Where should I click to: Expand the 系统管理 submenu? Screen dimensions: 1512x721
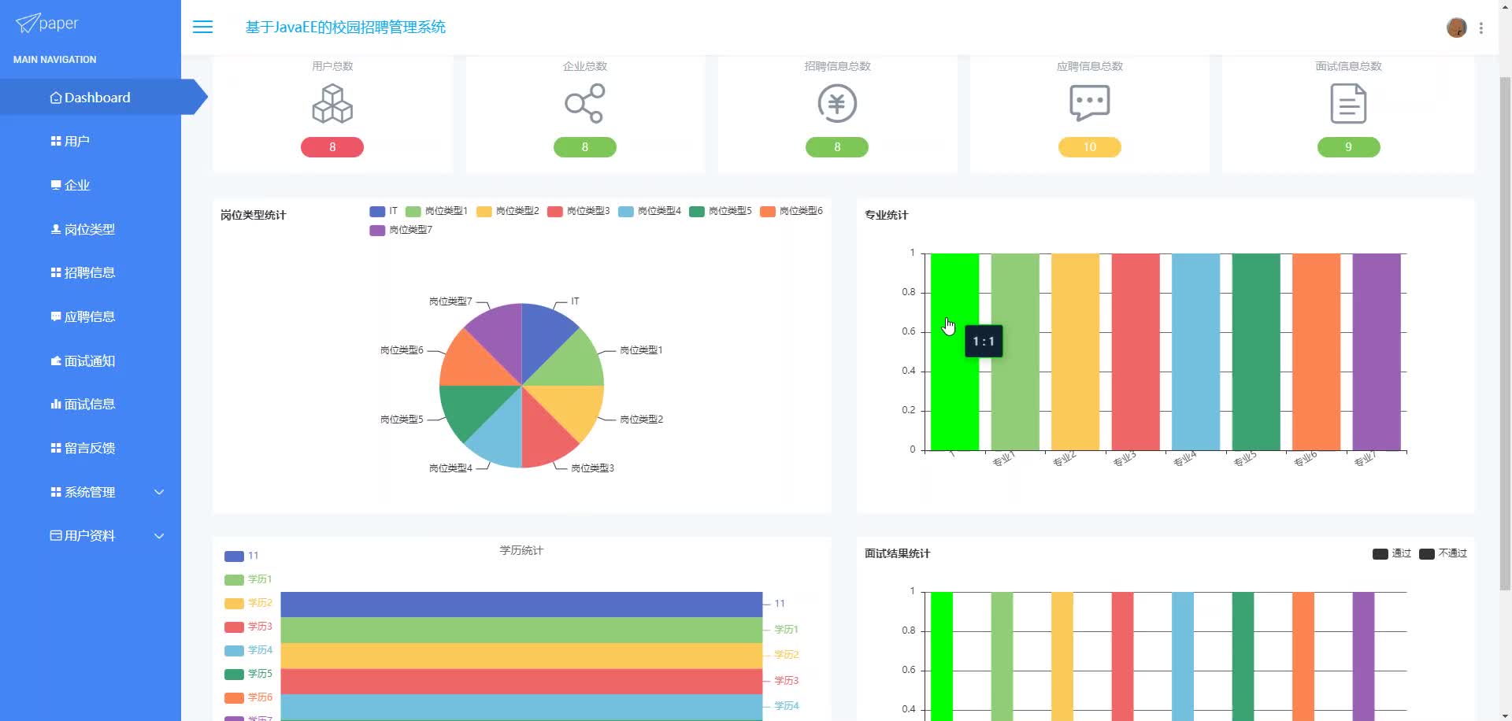(x=91, y=492)
